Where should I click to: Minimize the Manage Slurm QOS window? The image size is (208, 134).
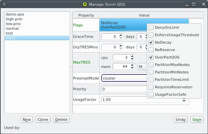pyautogui.click(x=187, y=4)
